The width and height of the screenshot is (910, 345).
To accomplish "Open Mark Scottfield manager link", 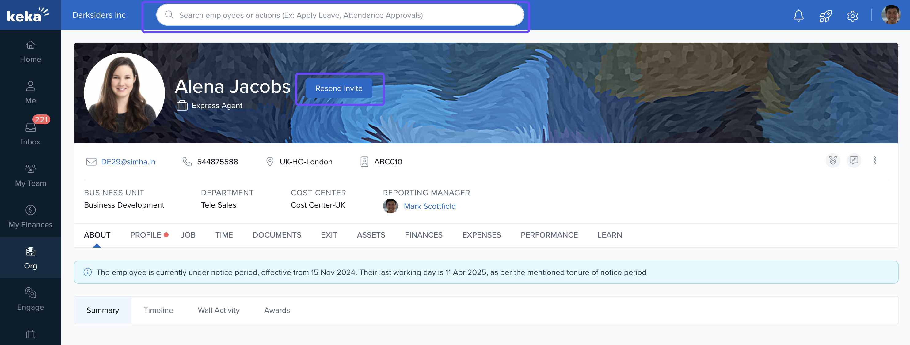I will pos(429,206).
